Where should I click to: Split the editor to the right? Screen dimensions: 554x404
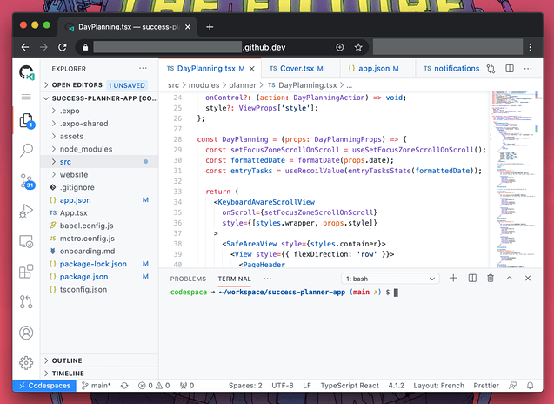click(510, 68)
